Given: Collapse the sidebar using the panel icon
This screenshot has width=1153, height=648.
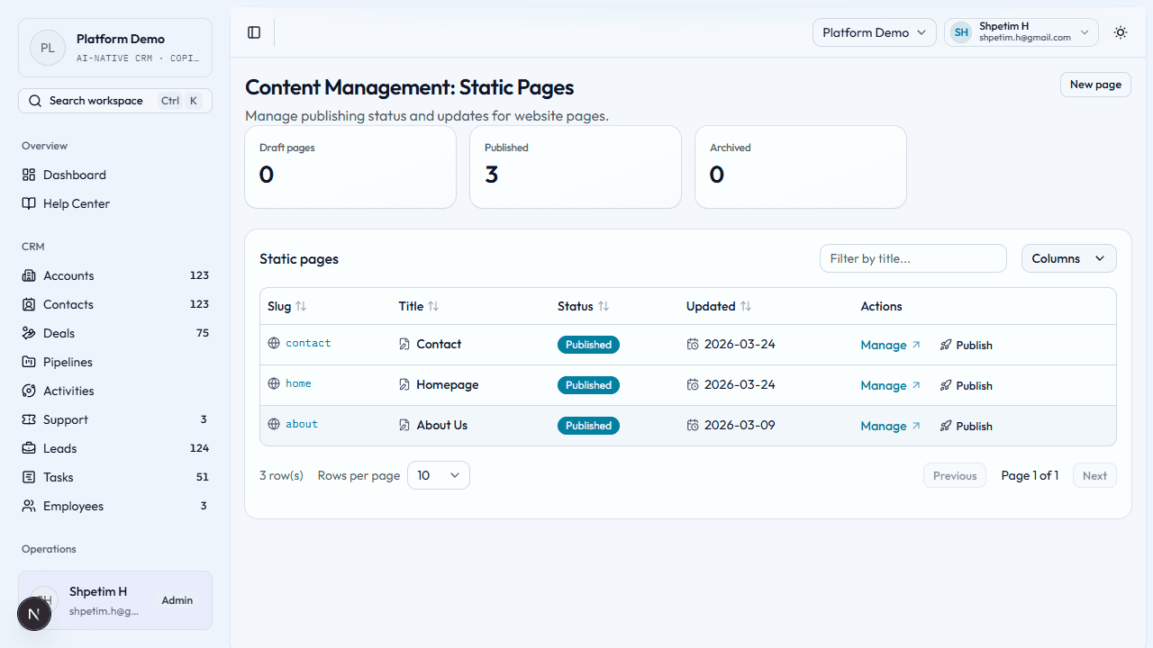Looking at the screenshot, I should click(253, 32).
